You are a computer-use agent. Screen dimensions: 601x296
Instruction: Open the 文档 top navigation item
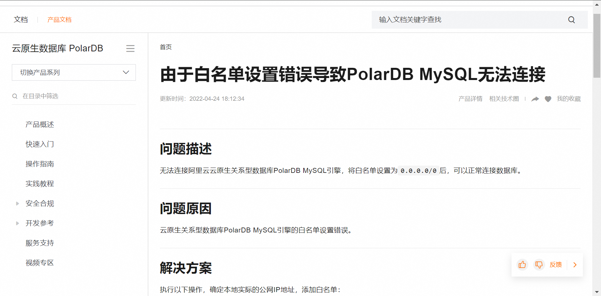click(x=21, y=20)
